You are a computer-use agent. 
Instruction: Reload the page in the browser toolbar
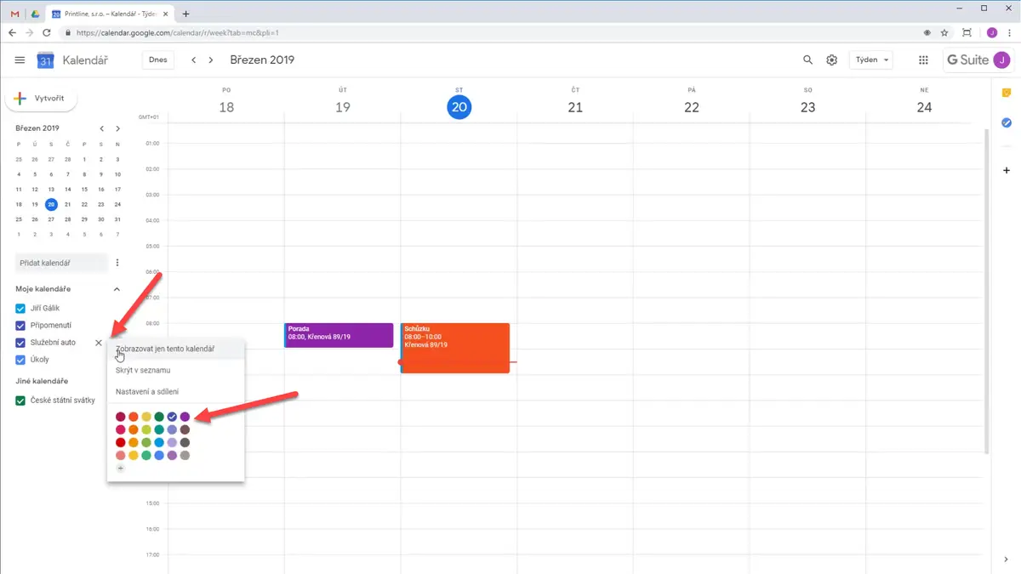(46, 33)
